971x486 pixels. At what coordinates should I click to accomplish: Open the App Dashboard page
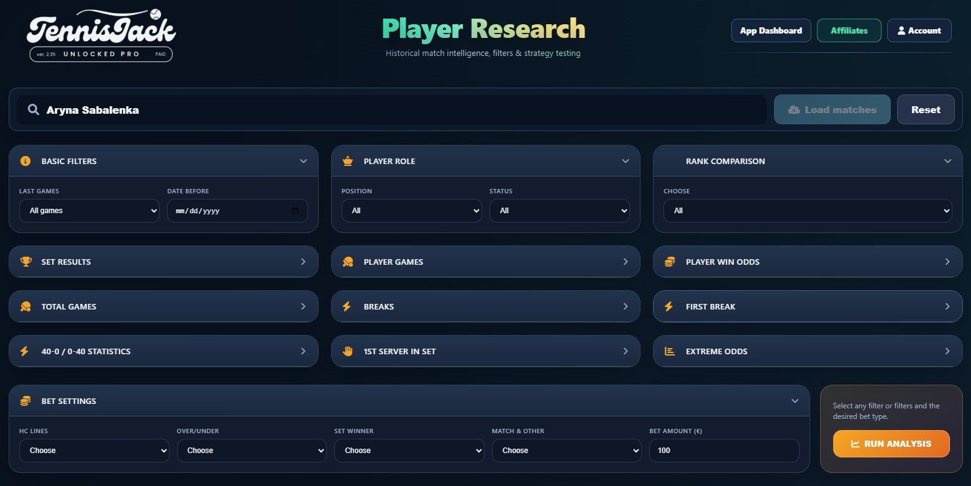771,30
